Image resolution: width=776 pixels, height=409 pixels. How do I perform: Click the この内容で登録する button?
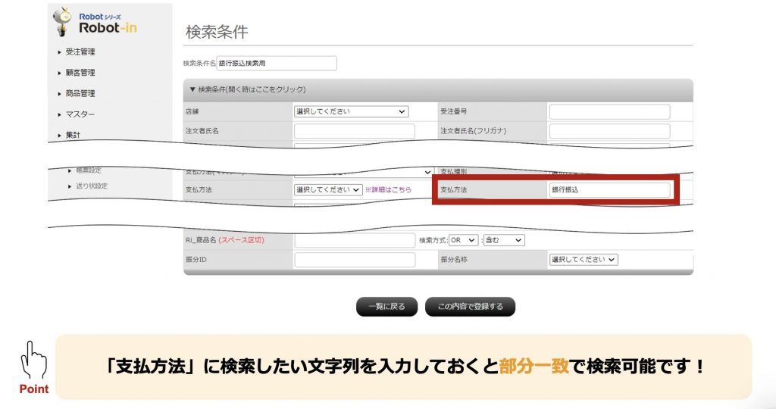pyautogui.click(x=470, y=307)
